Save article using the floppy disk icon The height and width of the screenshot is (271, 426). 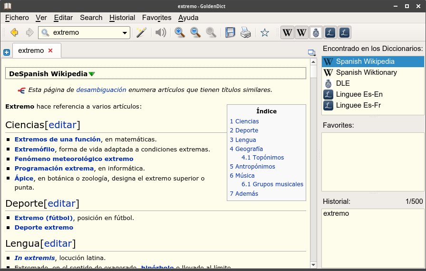(x=230, y=33)
